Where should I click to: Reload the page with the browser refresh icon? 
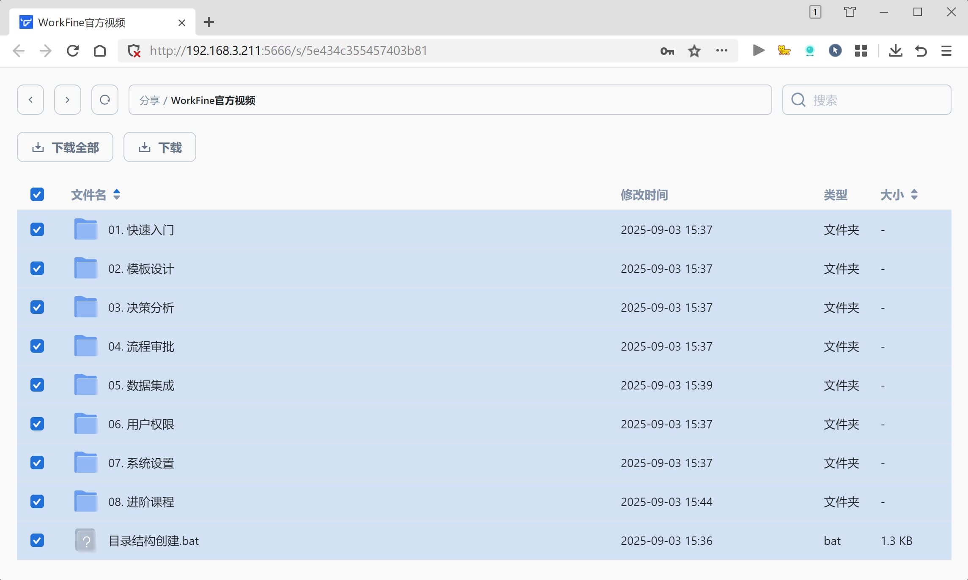coord(73,51)
